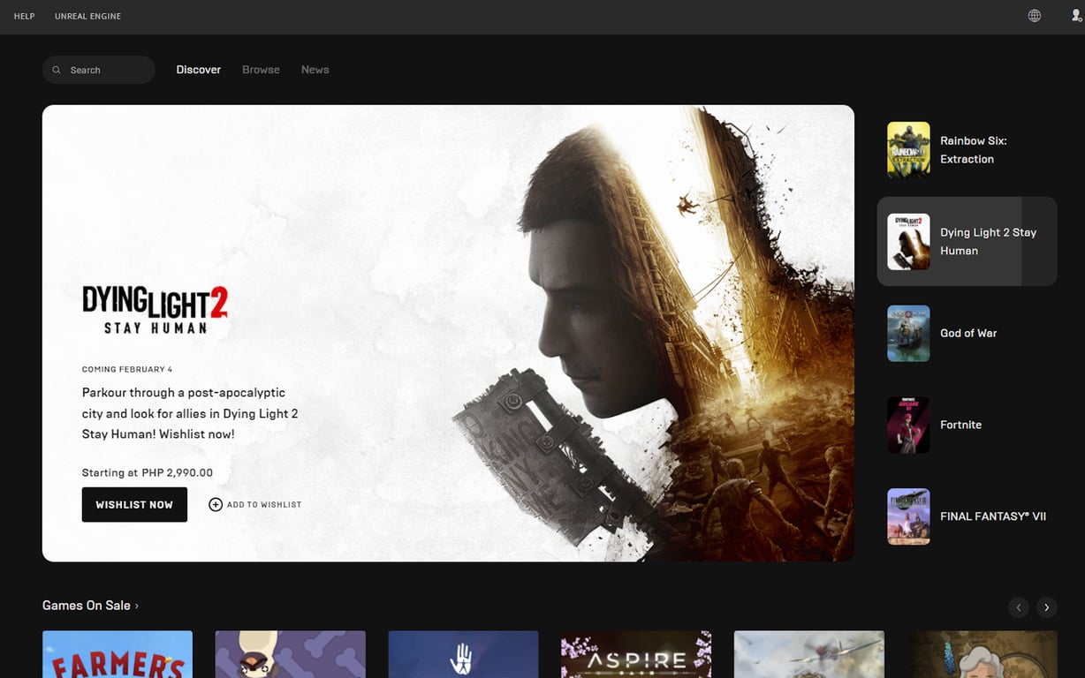1085x678 pixels.
Task: Click the search magnifier icon
Action: pos(56,69)
